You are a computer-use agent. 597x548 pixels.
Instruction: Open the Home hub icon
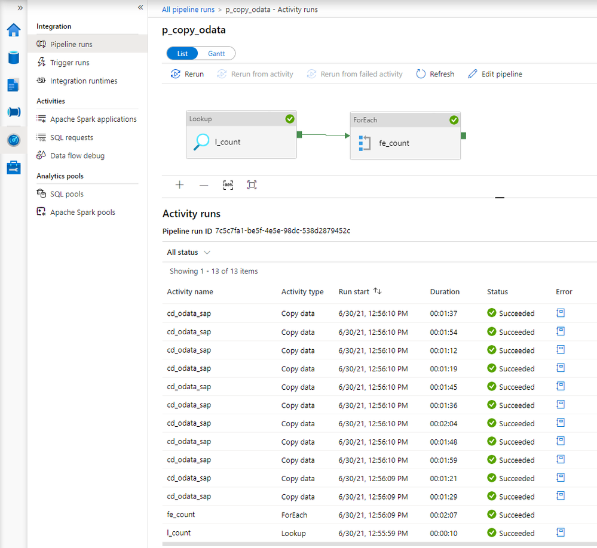[x=13, y=30]
